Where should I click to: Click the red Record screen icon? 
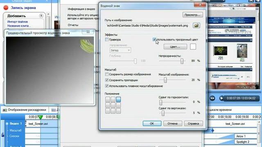6,8
